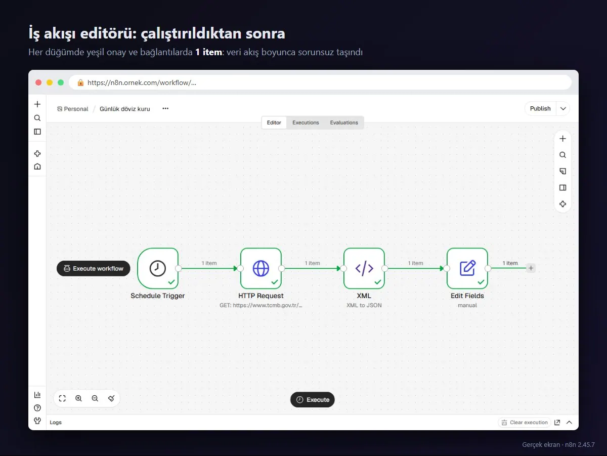Select the HTTP Request globe node
607x456 pixels.
261,268
